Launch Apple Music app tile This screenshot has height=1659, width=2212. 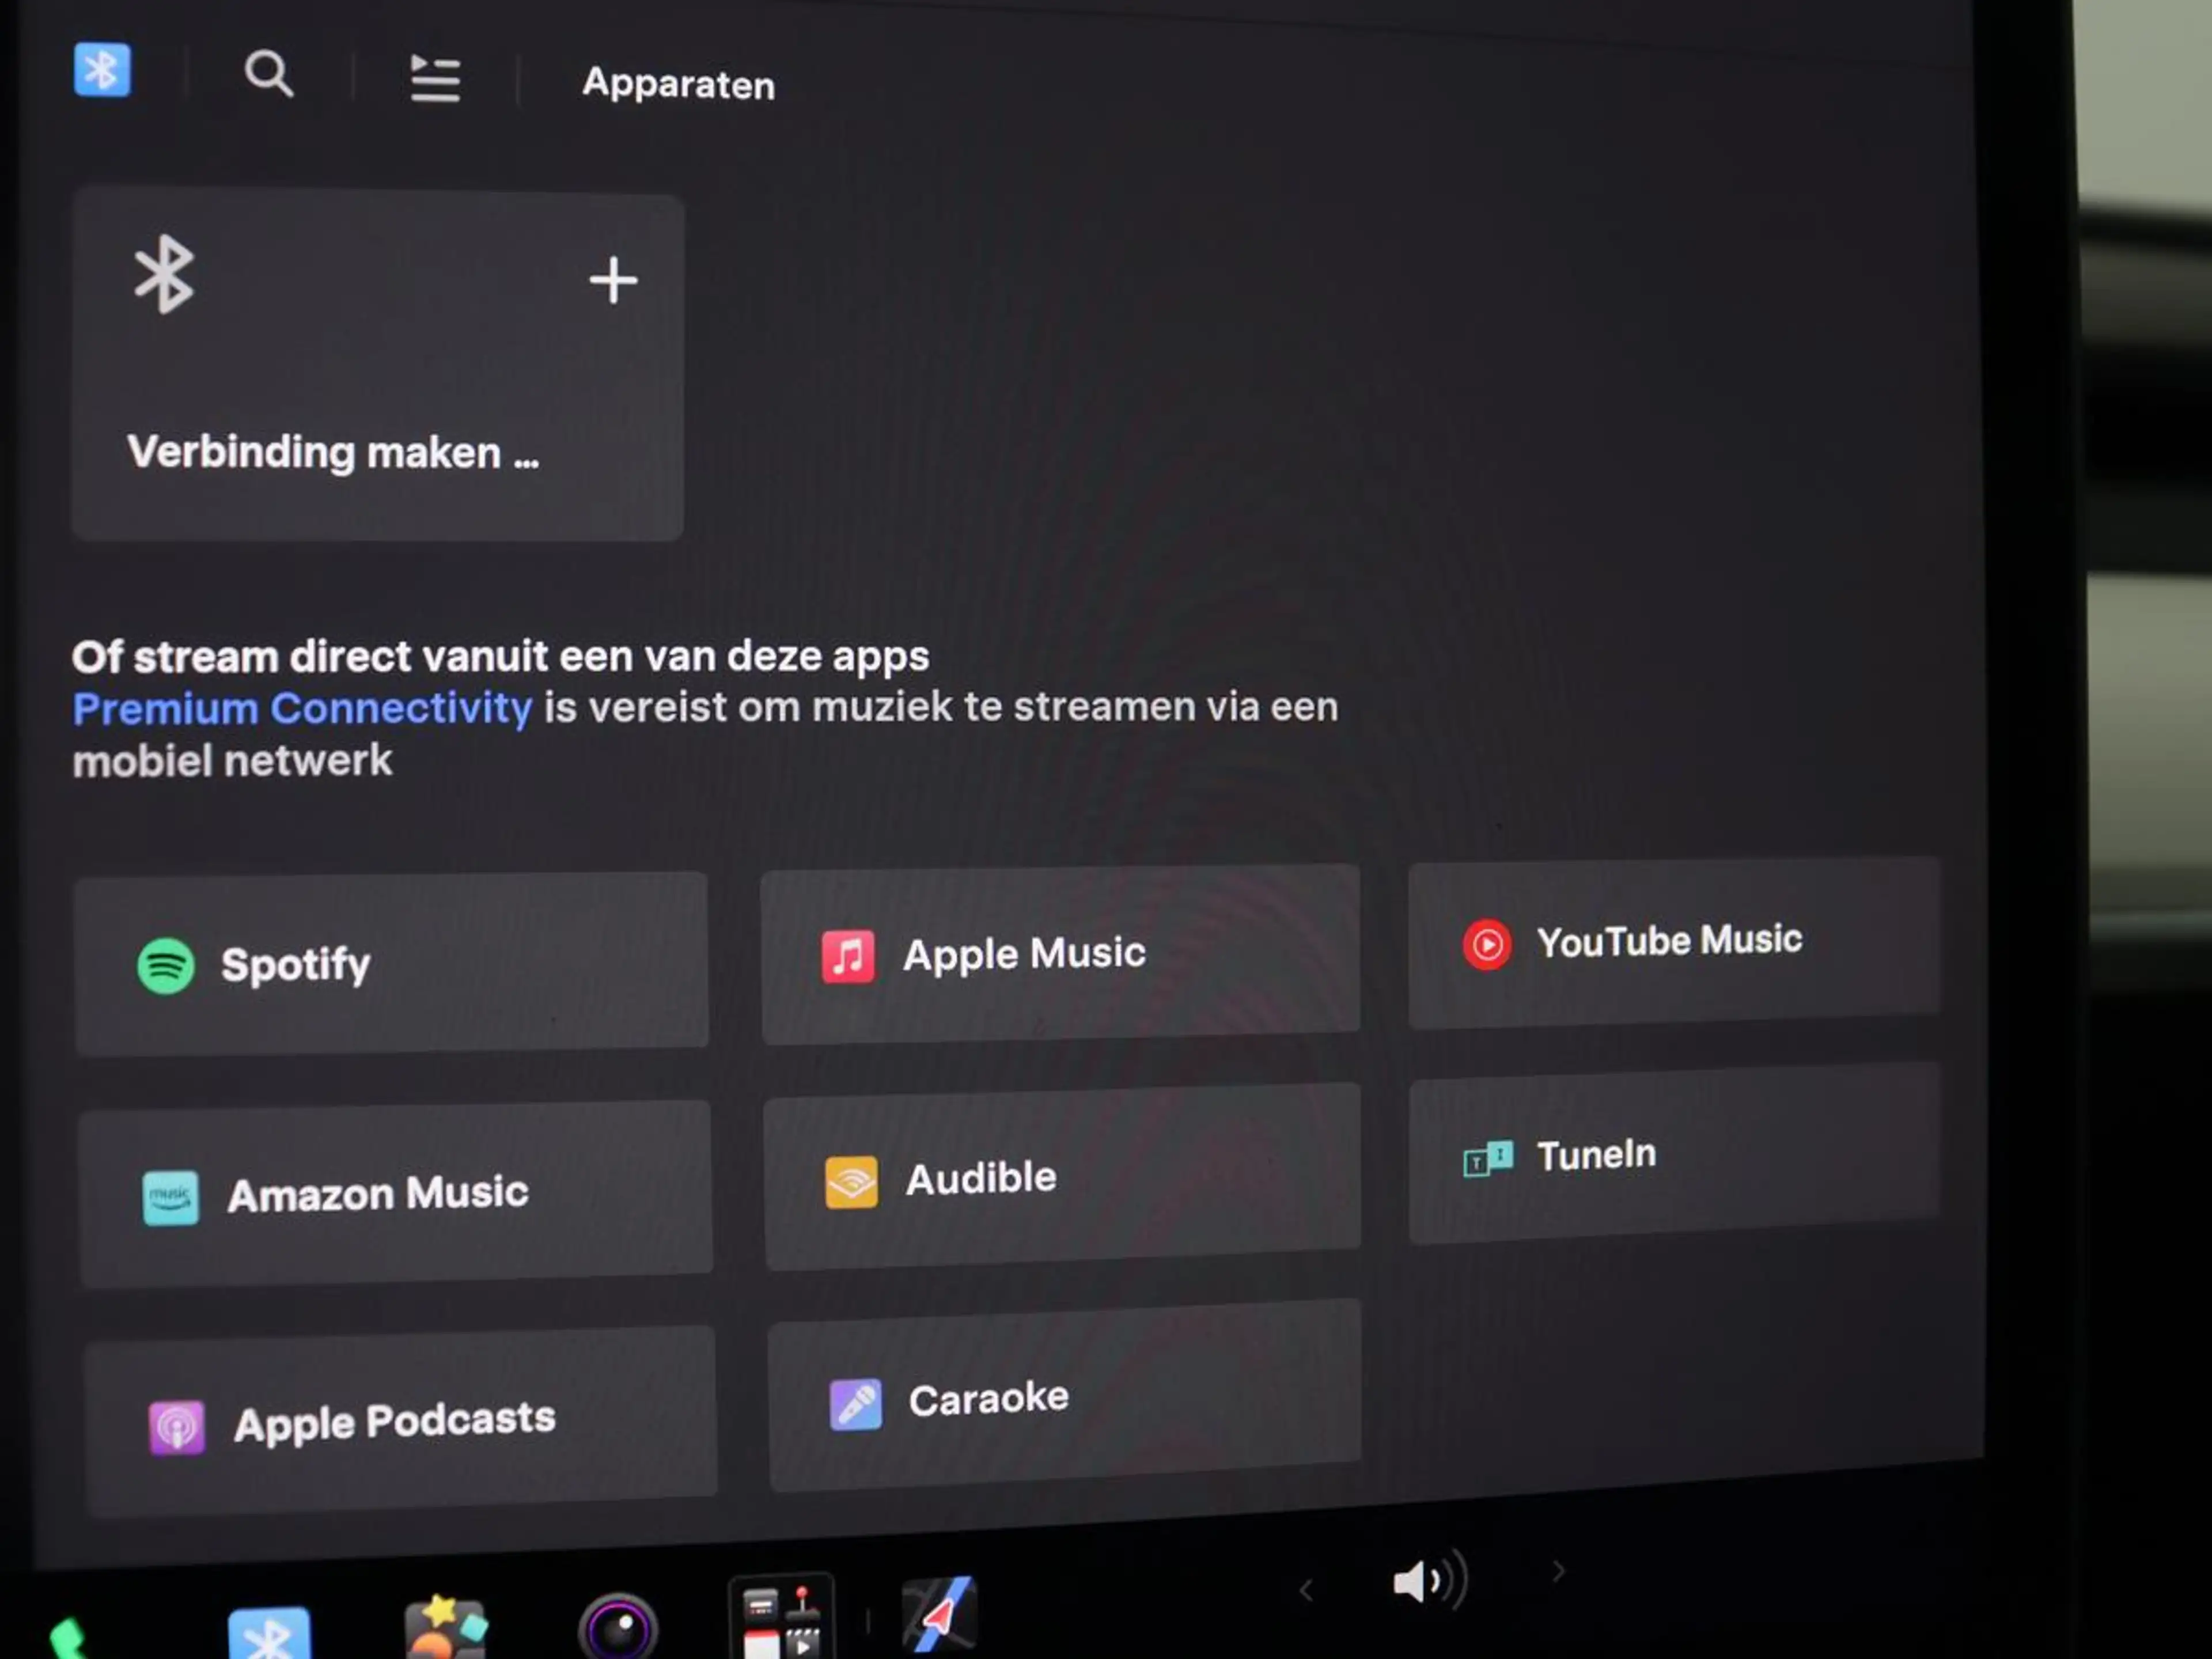click(x=1060, y=954)
